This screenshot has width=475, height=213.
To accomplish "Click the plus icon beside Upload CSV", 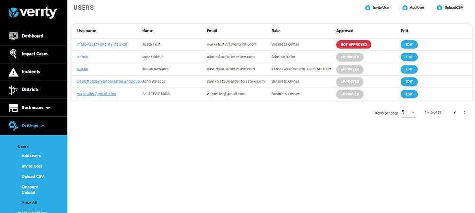I will [439, 8].
